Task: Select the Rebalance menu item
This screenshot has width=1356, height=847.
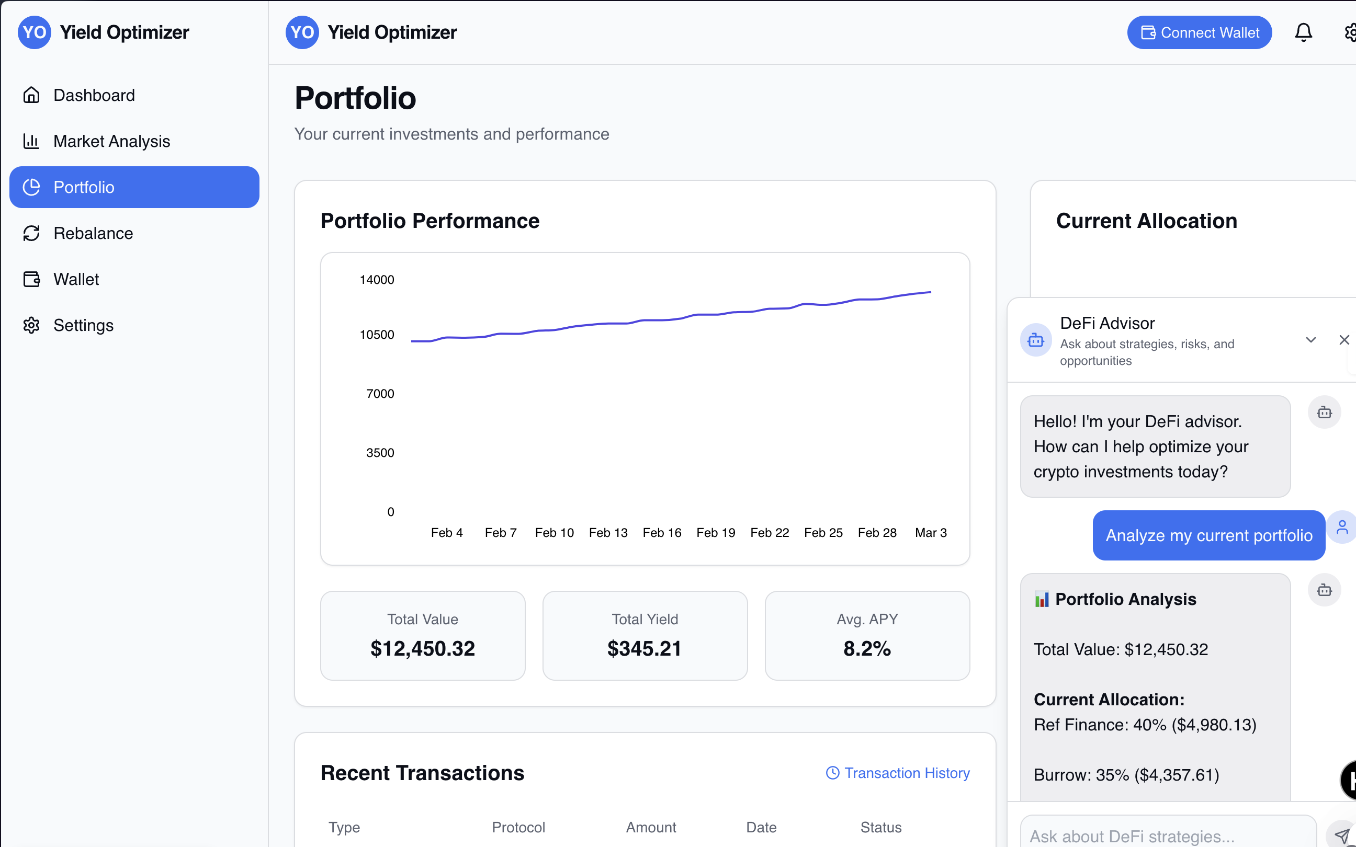Action: pyautogui.click(x=93, y=233)
